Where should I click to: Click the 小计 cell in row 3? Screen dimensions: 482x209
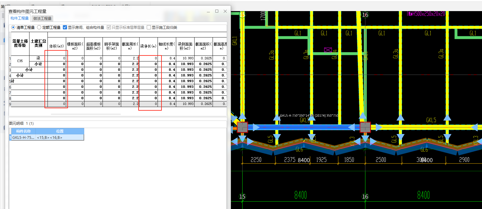29,70
